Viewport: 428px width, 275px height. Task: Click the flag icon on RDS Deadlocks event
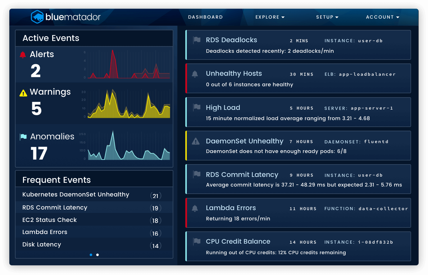click(197, 40)
